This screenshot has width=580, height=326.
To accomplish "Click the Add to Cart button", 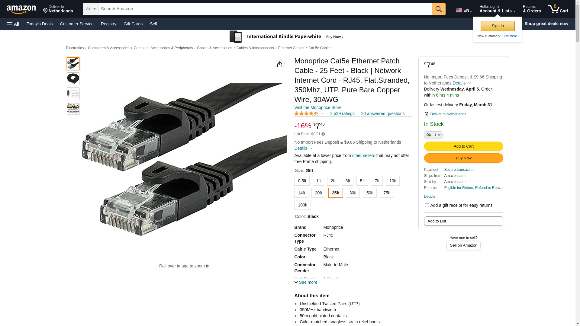I will point(463,146).
